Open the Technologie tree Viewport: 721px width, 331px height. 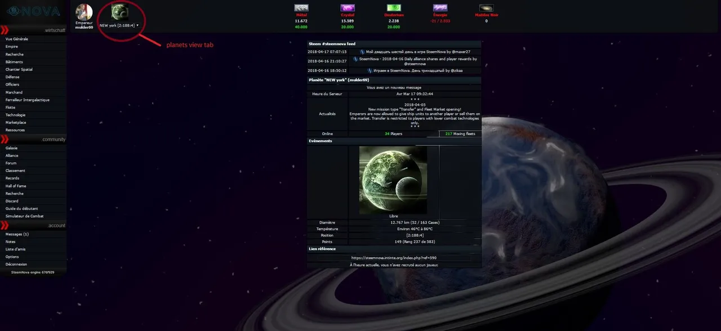[x=16, y=115]
